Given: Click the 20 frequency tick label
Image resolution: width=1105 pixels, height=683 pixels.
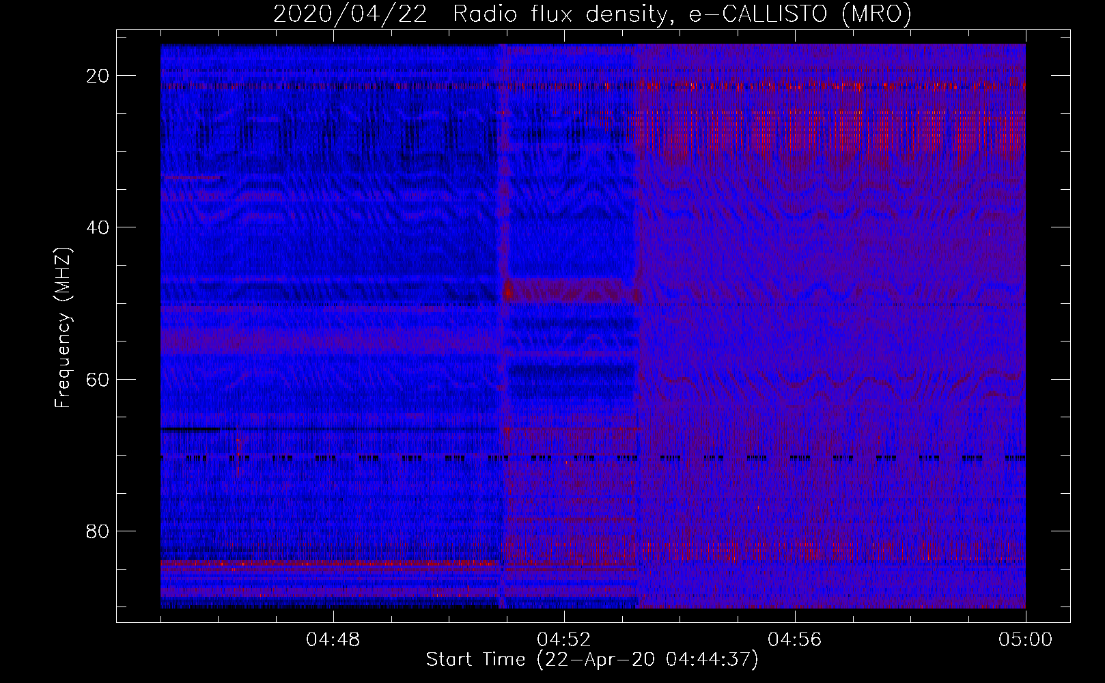Looking at the screenshot, I should point(98,76).
